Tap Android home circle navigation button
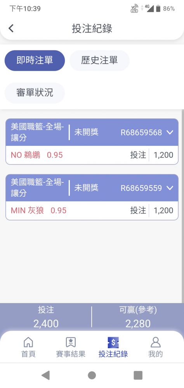The width and height of the screenshot is (184, 388). click(x=92, y=375)
